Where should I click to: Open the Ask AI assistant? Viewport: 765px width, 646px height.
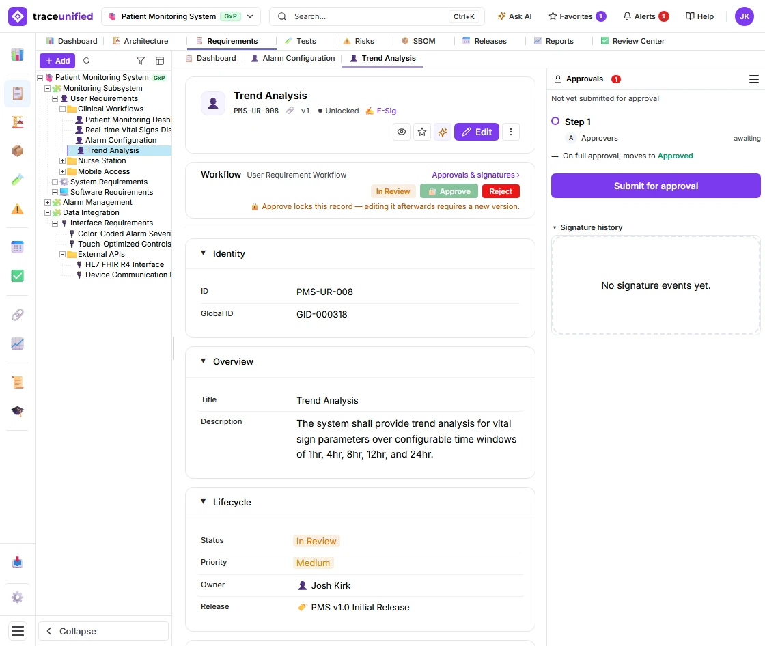pyautogui.click(x=515, y=16)
